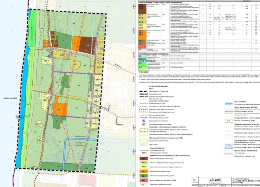Click the brown CR-1 swatch in the bottom legend

144,158
